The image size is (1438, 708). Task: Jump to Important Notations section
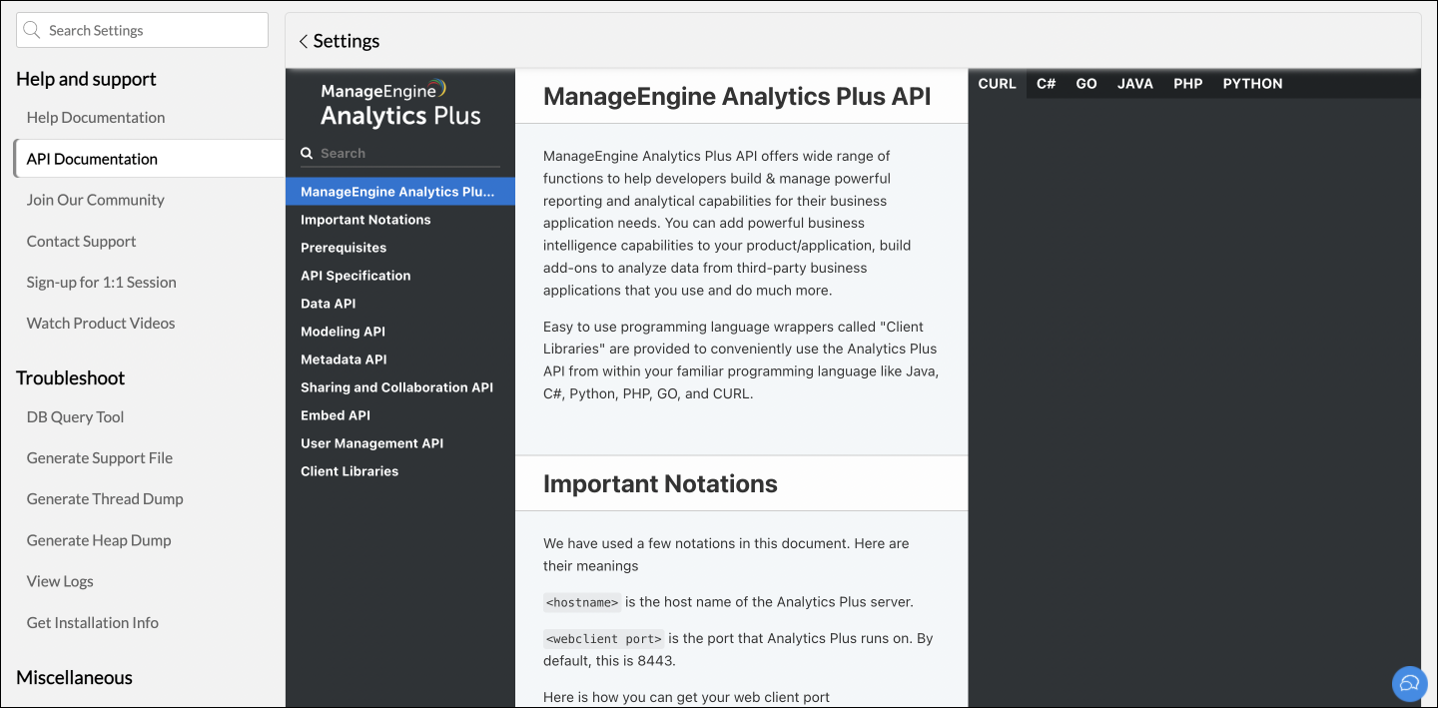tap(365, 220)
